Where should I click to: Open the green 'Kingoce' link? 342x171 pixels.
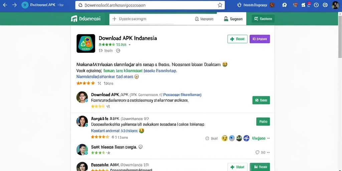click(259, 138)
